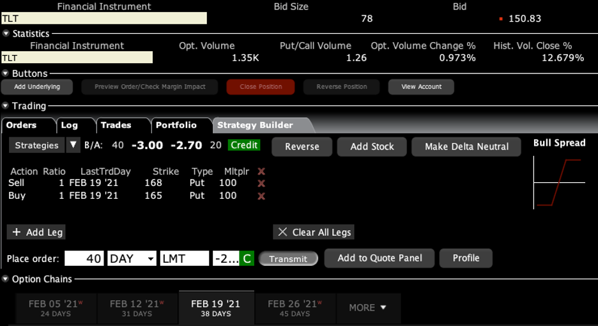This screenshot has height=326, width=598.
Task: Remove the Sell 168 Put leg
Action: pyautogui.click(x=261, y=183)
